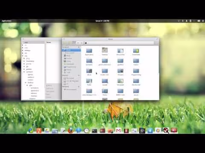The height and width of the screenshot is (153, 205).
Task: Open Terminal from the dock
Action: pyautogui.click(x=94, y=130)
